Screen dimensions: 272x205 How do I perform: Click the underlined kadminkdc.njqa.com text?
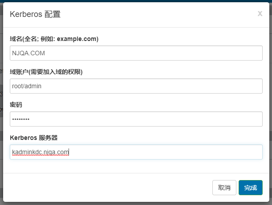(x=40, y=152)
